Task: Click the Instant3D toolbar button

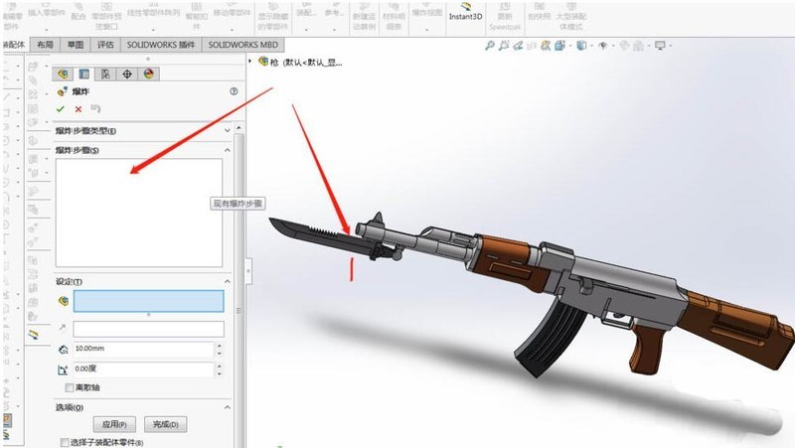Action: pos(465,12)
